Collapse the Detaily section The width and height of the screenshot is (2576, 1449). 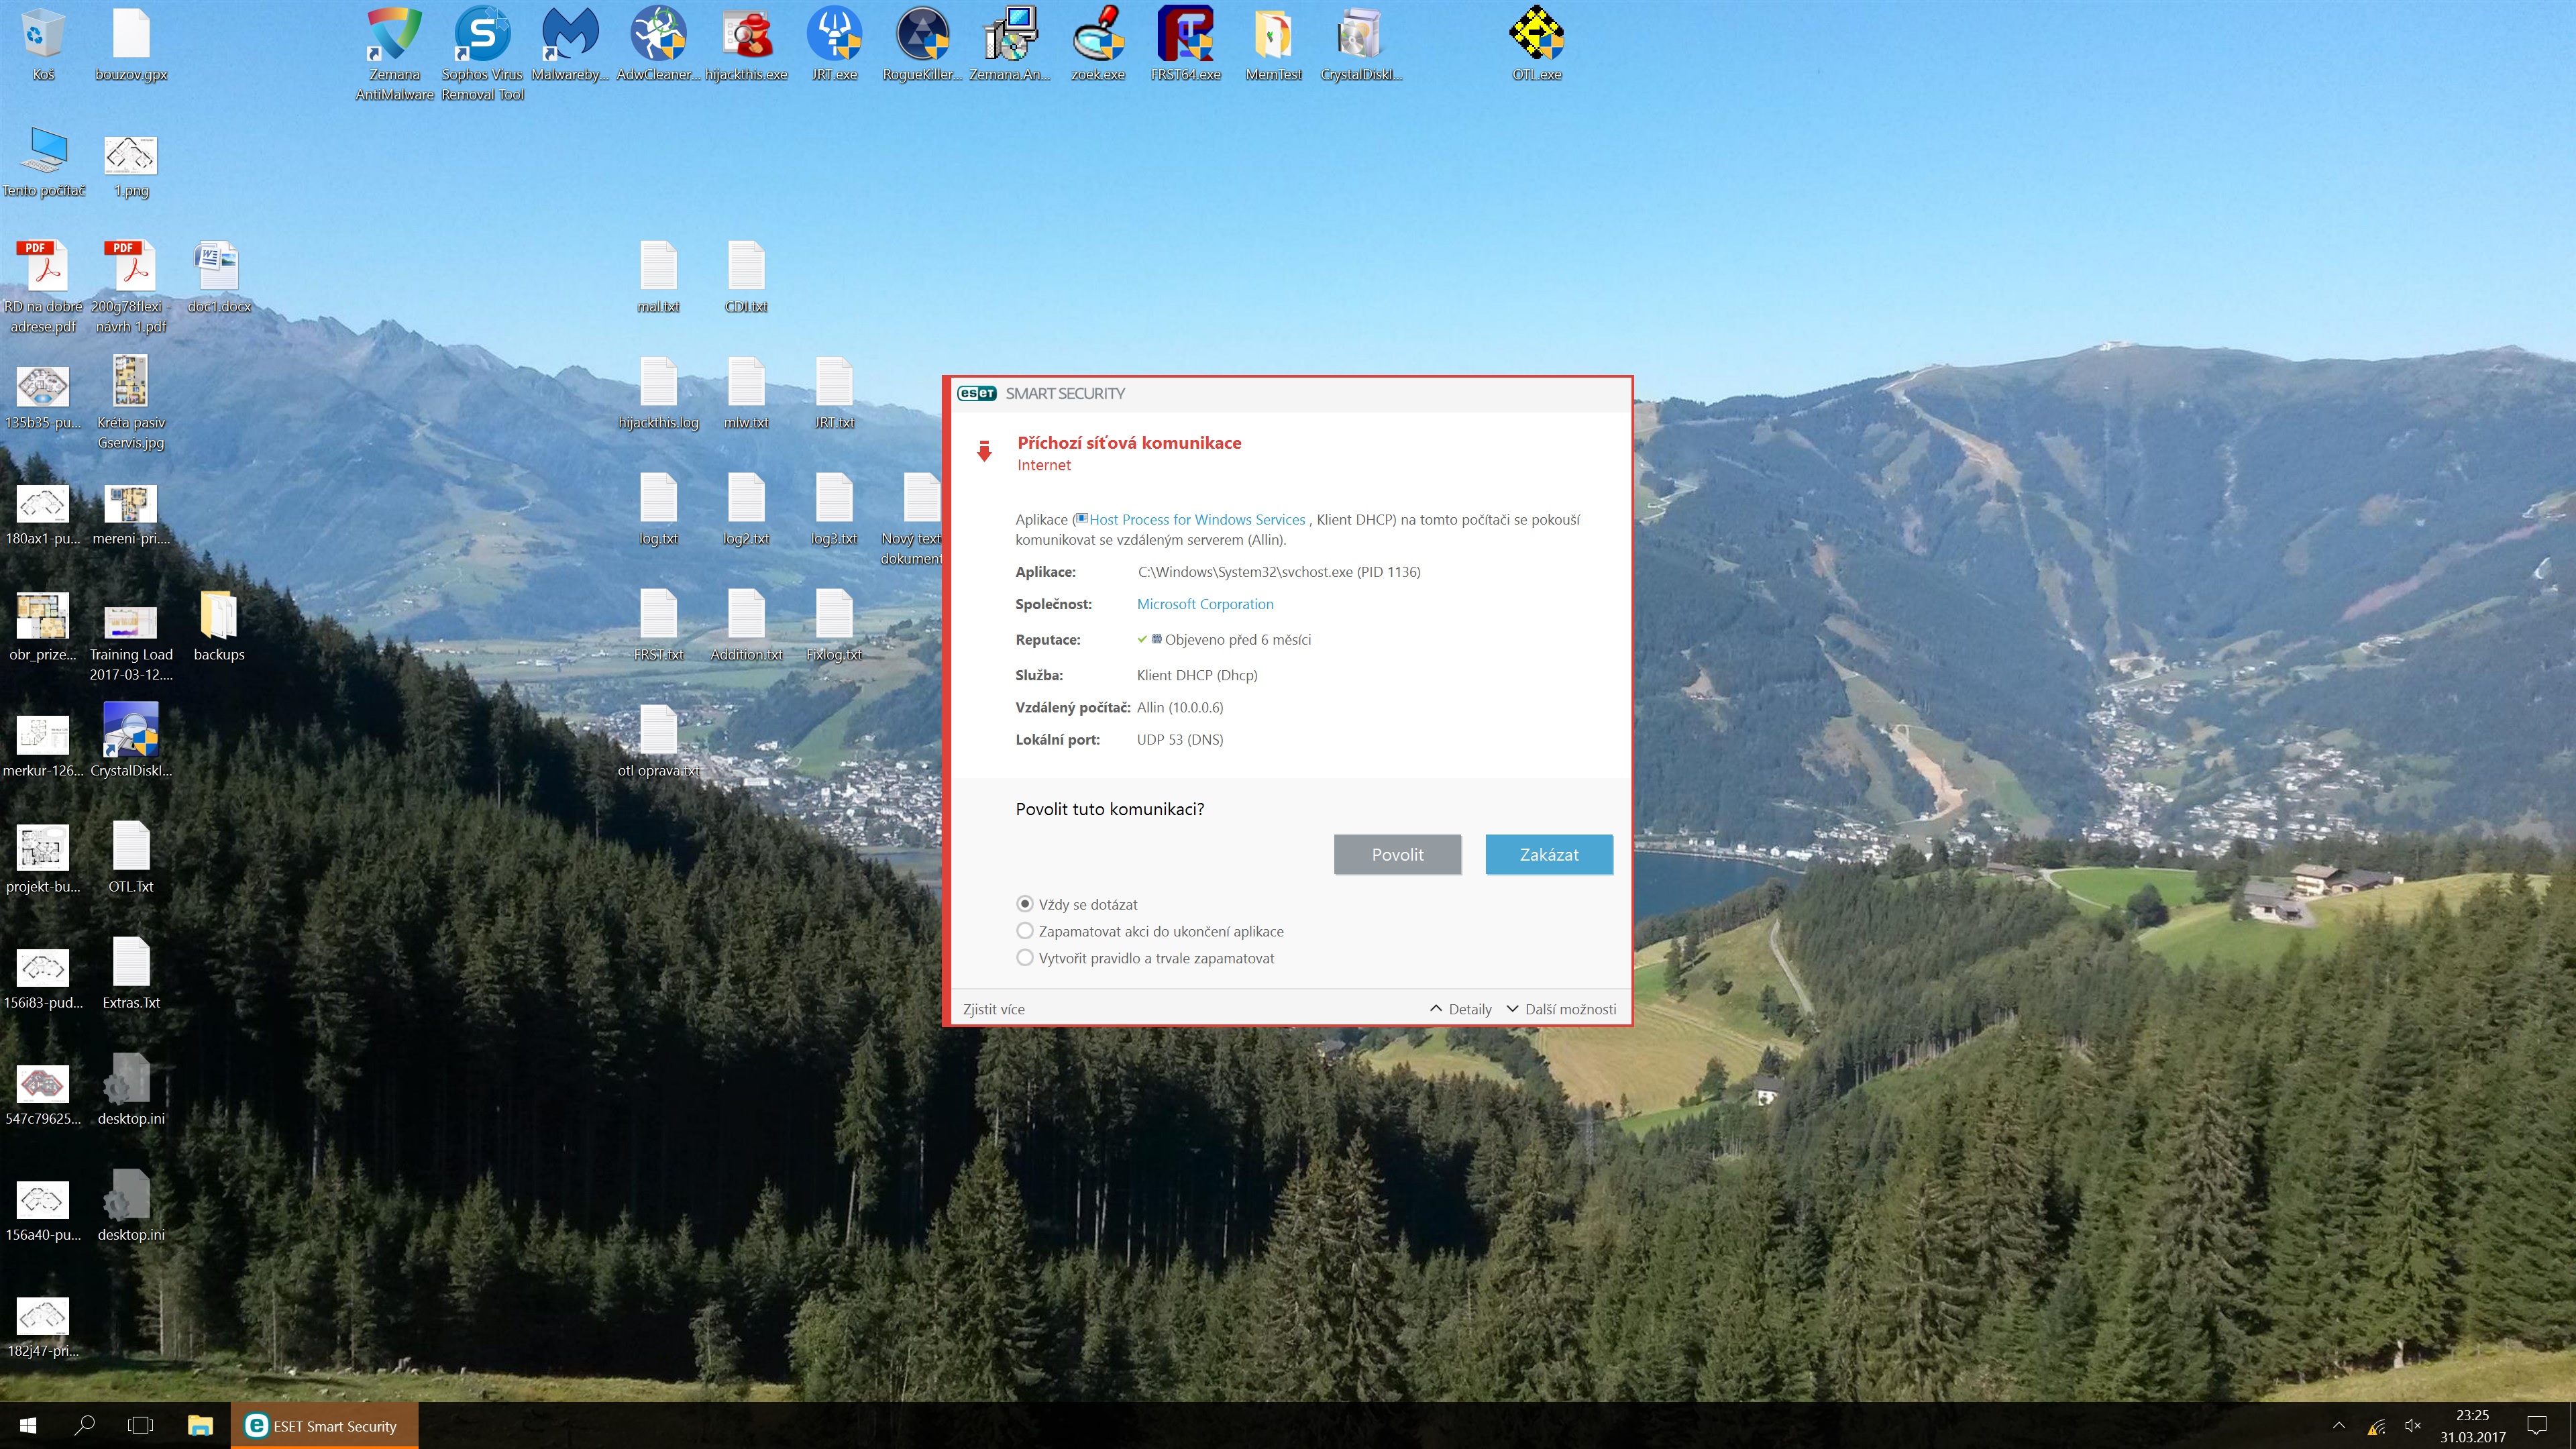(x=1461, y=1009)
